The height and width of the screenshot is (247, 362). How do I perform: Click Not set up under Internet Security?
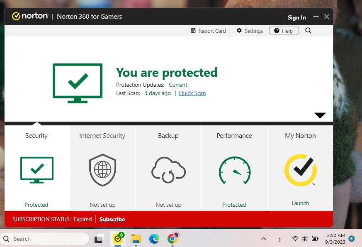[x=102, y=205]
